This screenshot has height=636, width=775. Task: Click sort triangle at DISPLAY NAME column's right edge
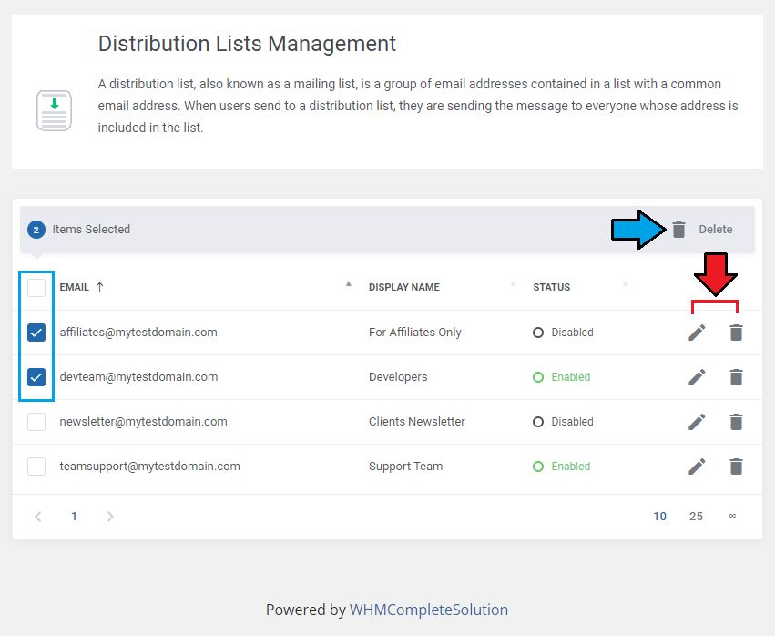coord(513,284)
